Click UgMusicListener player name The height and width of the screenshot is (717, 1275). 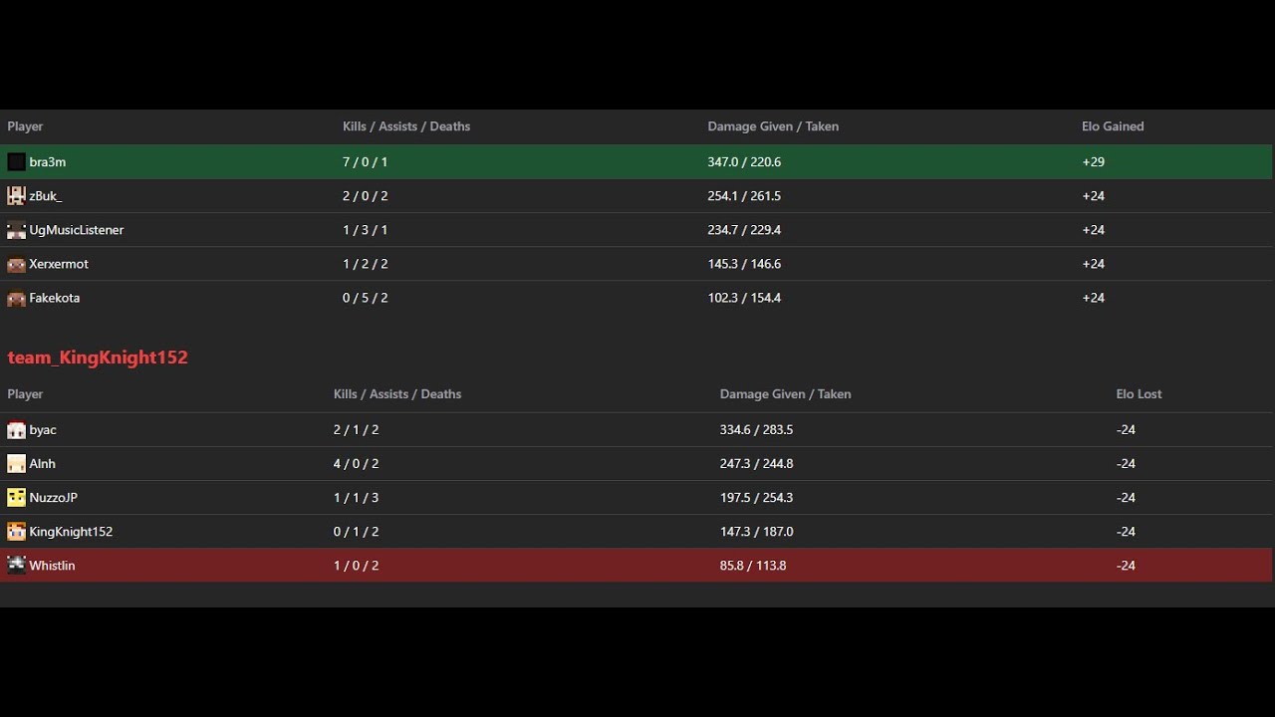77,230
